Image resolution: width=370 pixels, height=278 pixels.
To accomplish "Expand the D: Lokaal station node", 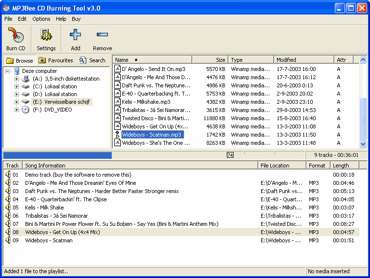I will pyautogui.click(x=16, y=94).
